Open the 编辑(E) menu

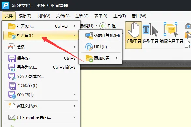click(25, 16)
